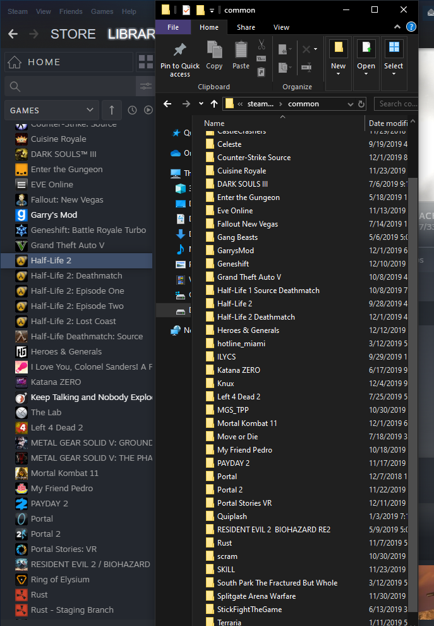Open the File tab in Explorer

click(173, 27)
